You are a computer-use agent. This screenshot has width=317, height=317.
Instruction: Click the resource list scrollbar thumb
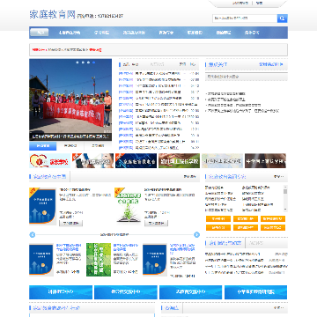(x=285, y=192)
